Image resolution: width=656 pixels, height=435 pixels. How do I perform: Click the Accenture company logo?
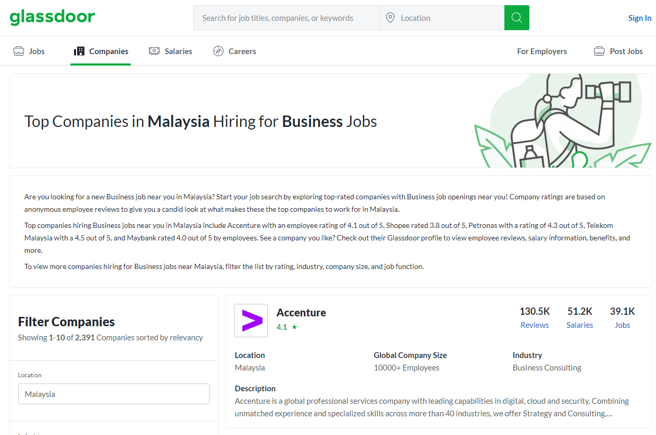click(x=251, y=321)
